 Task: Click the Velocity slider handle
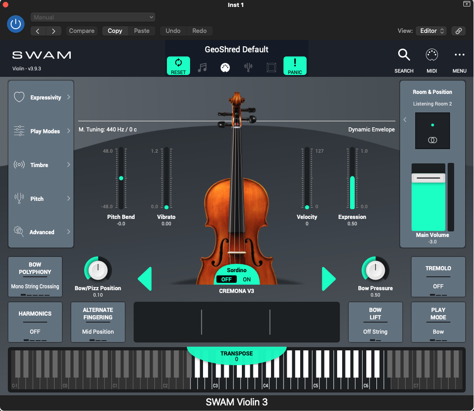click(307, 207)
